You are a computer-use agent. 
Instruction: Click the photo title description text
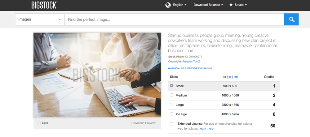pyautogui.click(x=222, y=43)
